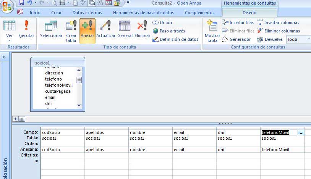The image size is (311, 179).
Task: Open the Generador expression builder
Action: coord(236,39)
